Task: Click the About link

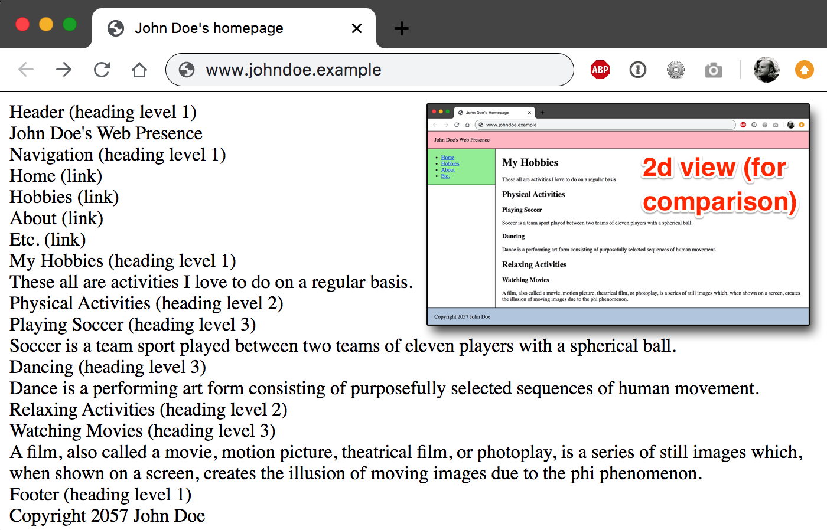Action: (x=32, y=218)
